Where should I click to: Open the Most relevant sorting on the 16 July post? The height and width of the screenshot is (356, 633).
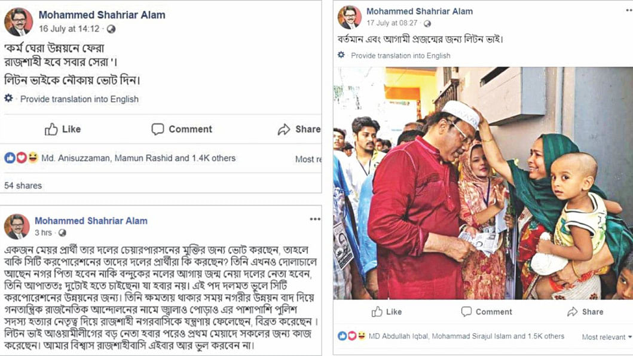click(308, 159)
